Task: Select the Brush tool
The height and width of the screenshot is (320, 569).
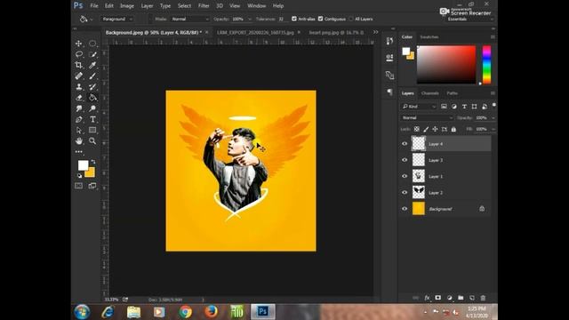Action: (92, 76)
